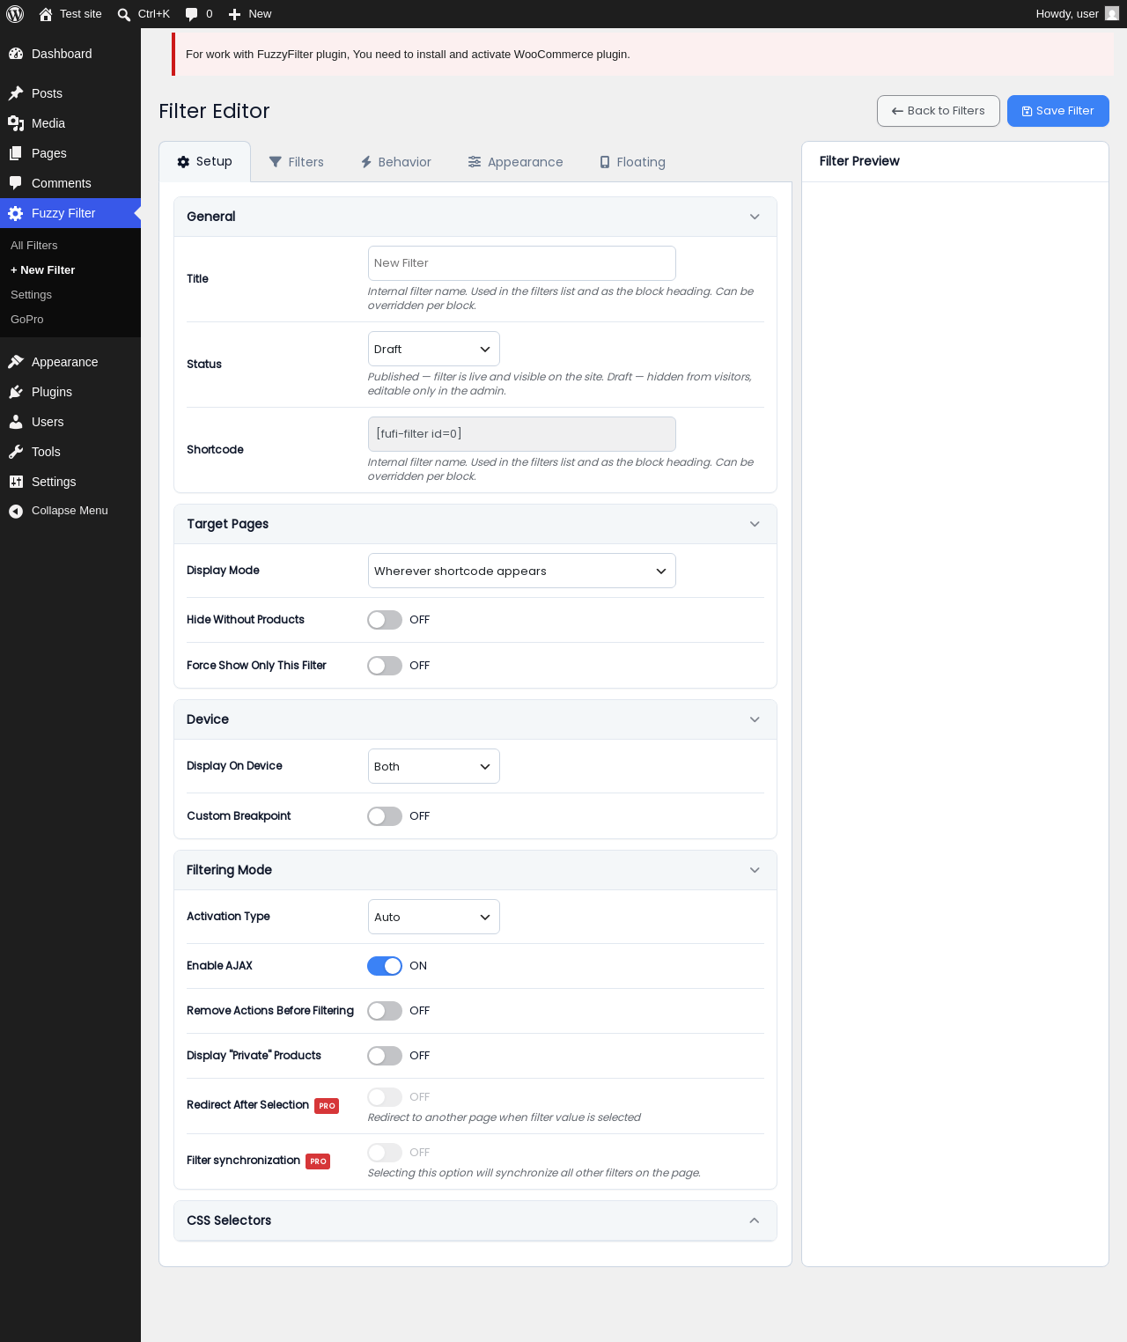Toggle Hide Without Products switch
This screenshot has width=1127, height=1342.
click(x=385, y=620)
